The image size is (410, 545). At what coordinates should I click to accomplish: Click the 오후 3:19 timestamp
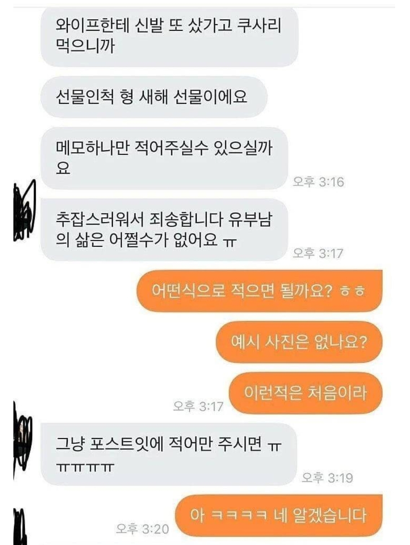click(327, 478)
